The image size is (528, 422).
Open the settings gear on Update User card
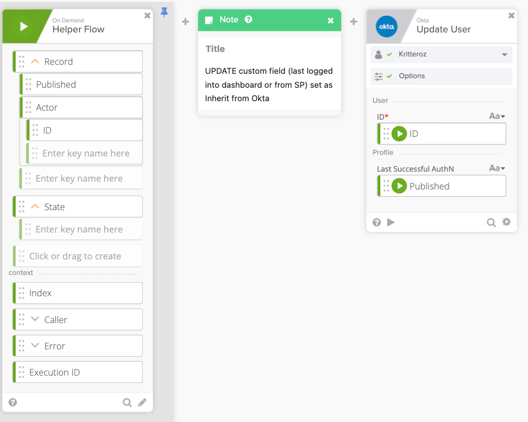506,222
